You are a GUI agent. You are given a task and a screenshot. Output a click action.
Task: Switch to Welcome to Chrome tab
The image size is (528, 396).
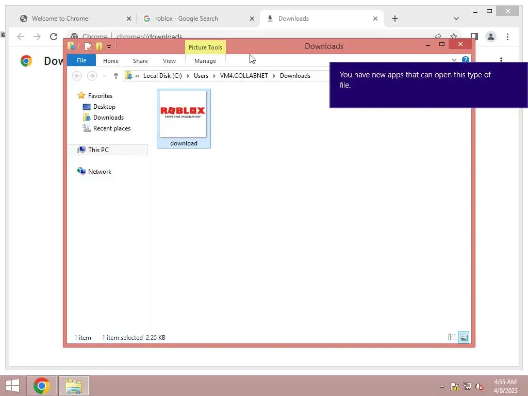point(60,19)
